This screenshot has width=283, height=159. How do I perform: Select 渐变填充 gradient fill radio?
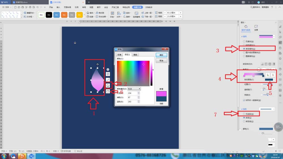click(244, 49)
